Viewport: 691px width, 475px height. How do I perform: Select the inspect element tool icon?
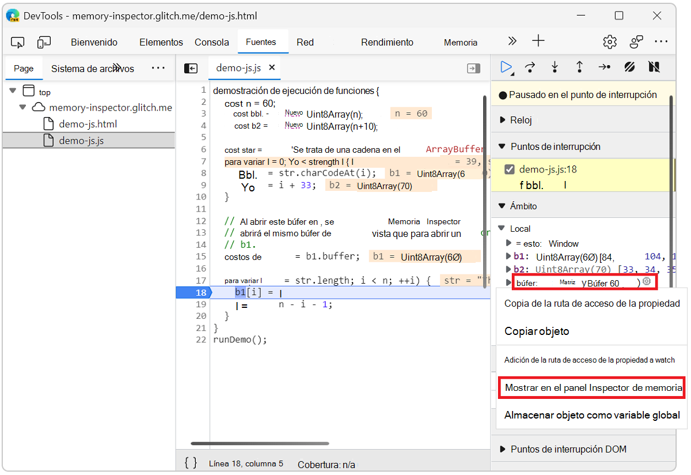[x=17, y=42]
